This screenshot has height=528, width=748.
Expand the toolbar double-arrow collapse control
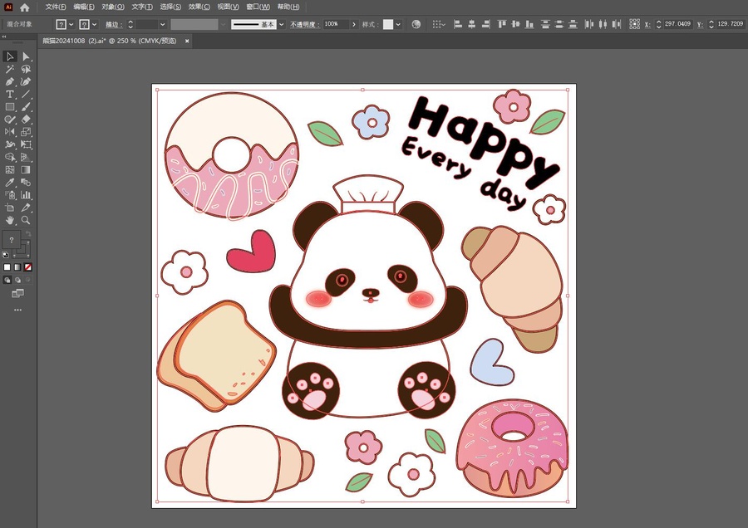(x=4, y=37)
